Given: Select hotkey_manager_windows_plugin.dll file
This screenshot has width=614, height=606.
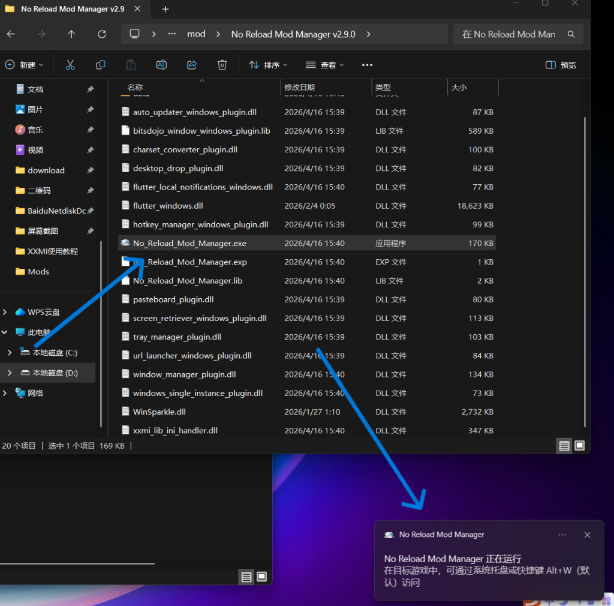Looking at the screenshot, I should pyautogui.click(x=307, y=224).
